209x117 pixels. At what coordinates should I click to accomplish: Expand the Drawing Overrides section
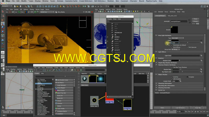(x=156, y=88)
